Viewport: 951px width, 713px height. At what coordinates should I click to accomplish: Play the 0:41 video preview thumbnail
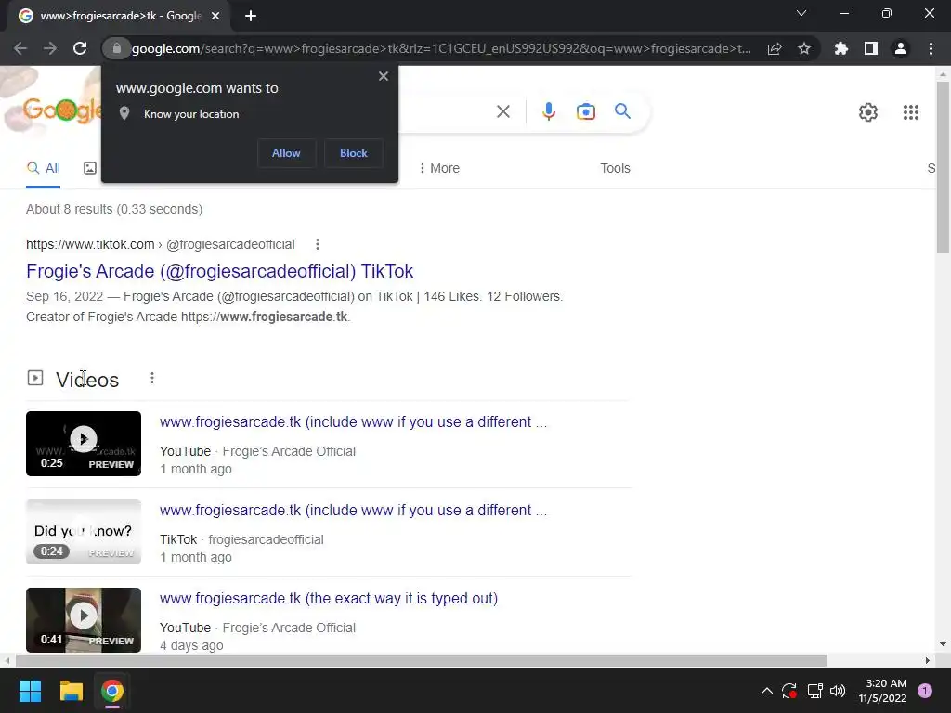[84, 619]
